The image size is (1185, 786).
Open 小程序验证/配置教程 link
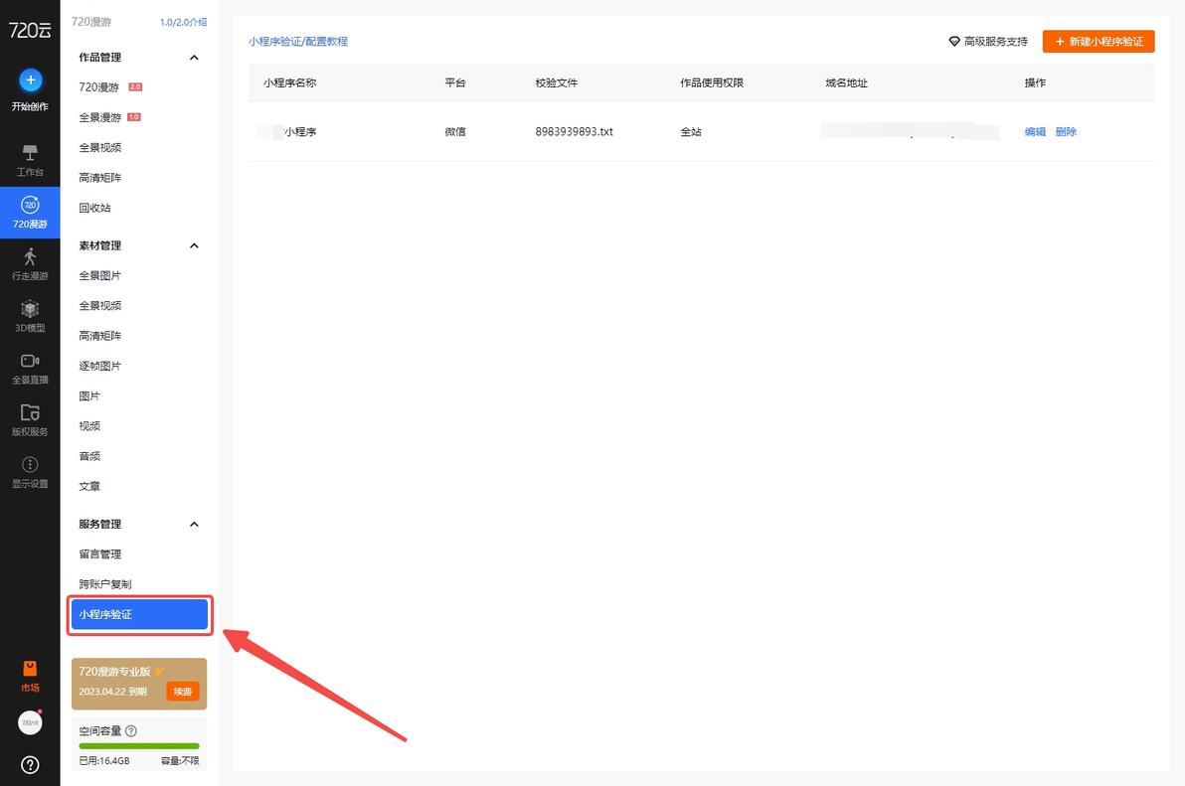(298, 42)
